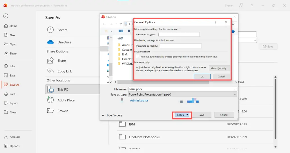Viewport: 290px width, 153px height.
Task: Tick the remove personal information checkbox
Action: 137,56
